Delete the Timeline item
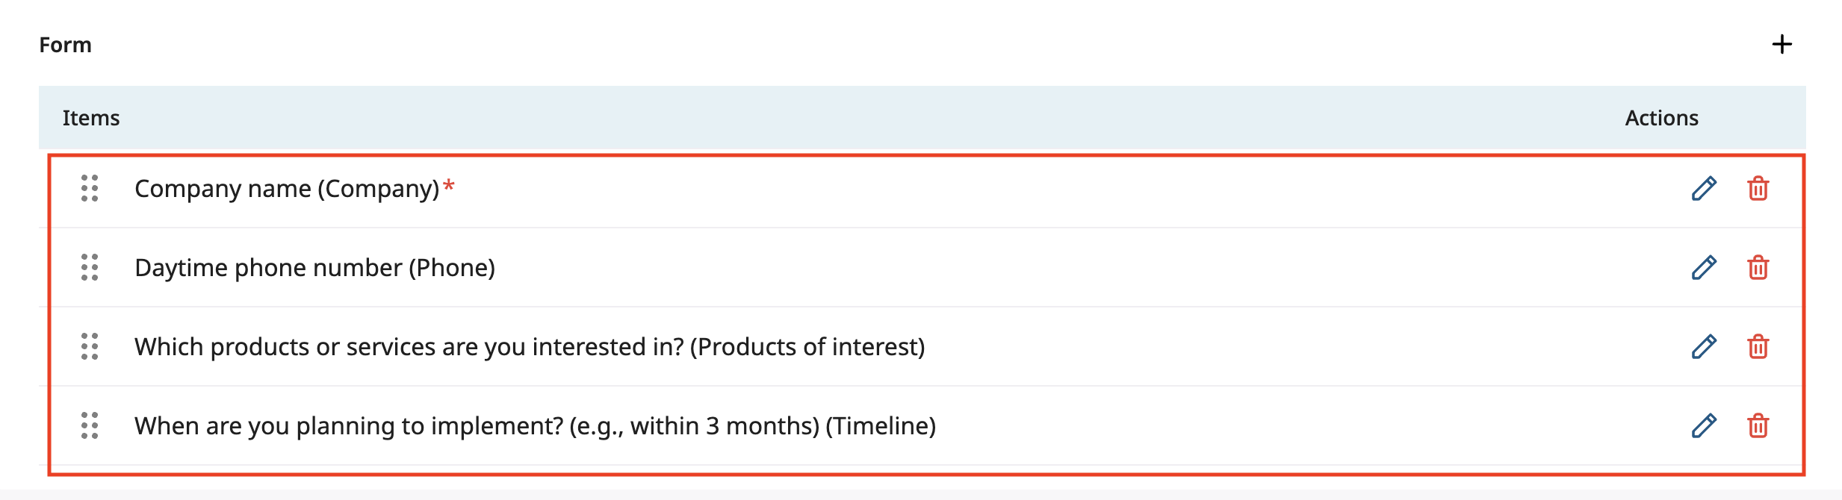1842x500 pixels. tap(1758, 426)
